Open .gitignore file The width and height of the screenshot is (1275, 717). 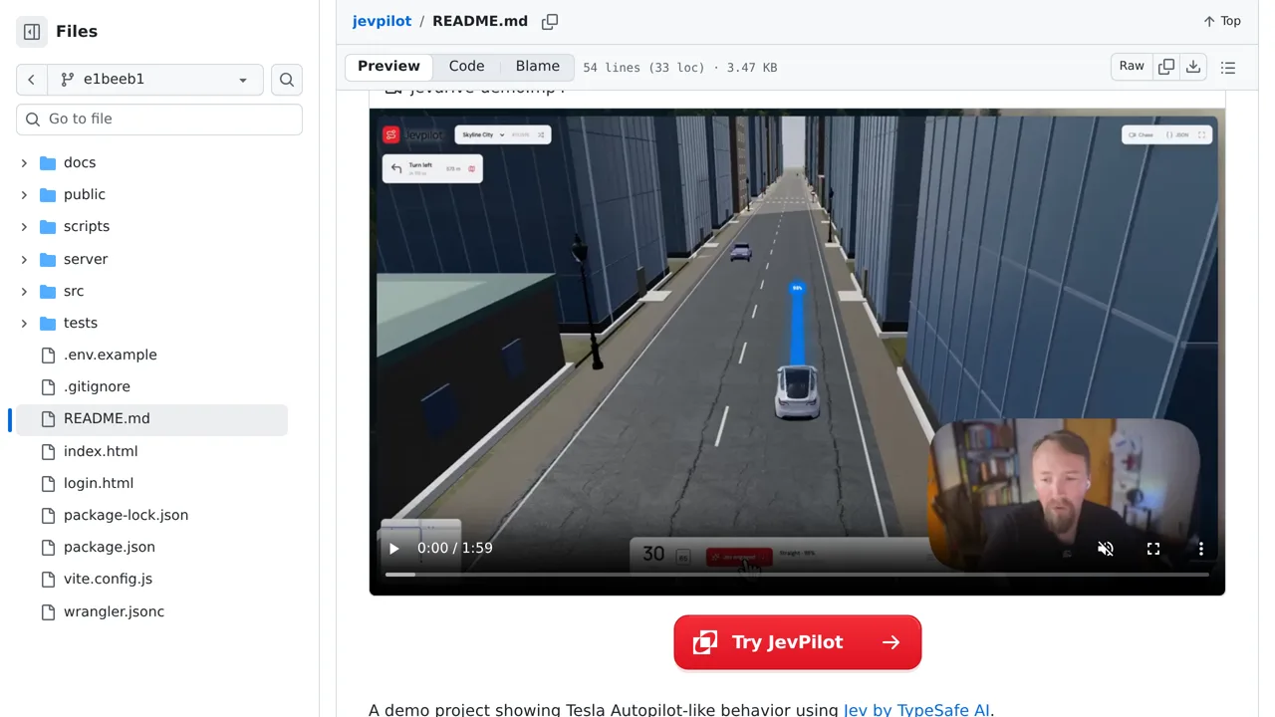(97, 386)
